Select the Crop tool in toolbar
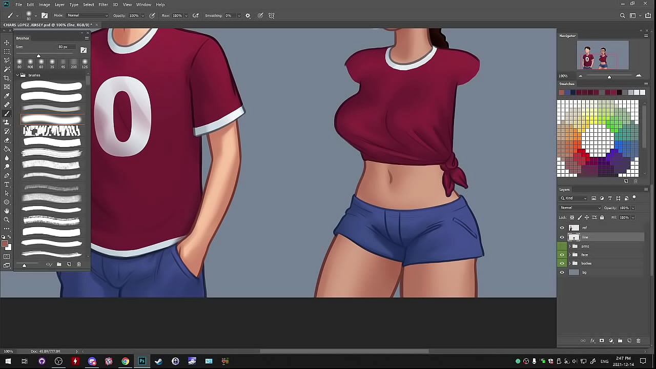 (7, 78)
